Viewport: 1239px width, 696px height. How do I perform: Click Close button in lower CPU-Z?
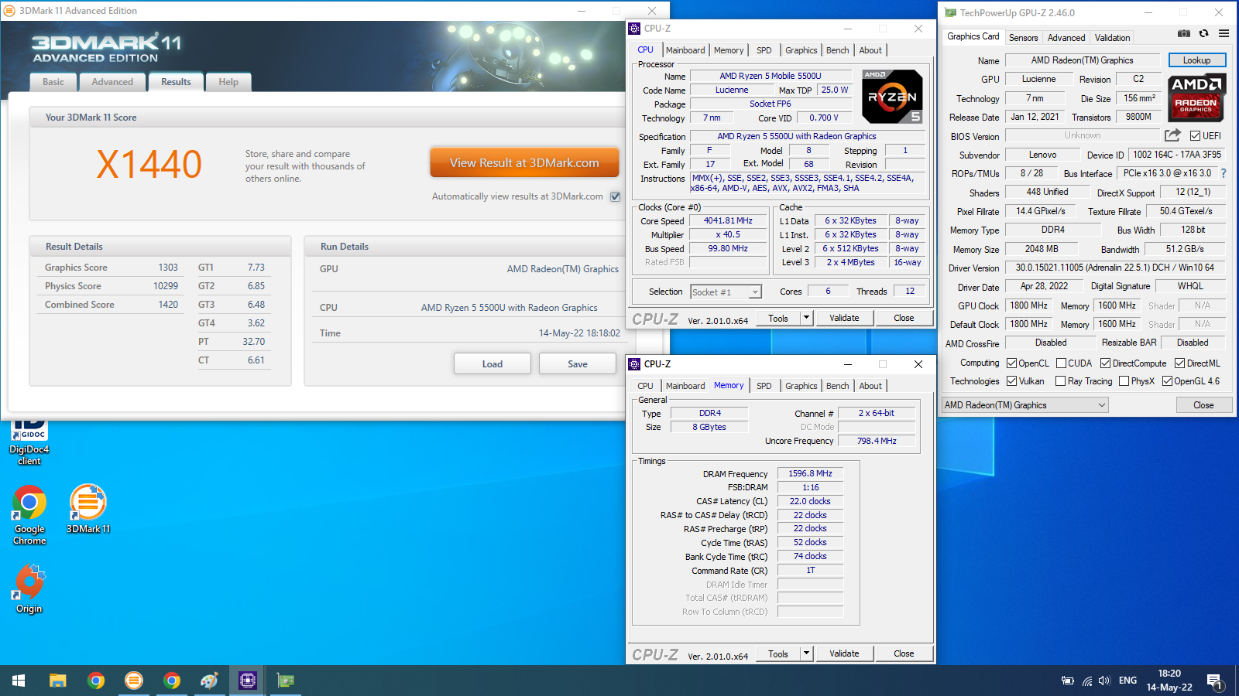[904, 653]
